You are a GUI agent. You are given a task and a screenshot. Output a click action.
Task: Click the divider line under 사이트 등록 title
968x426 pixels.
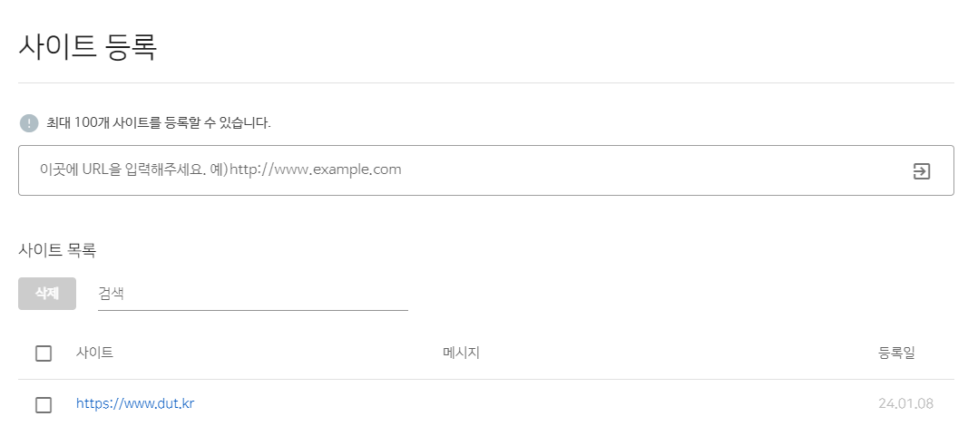[486, 82]
